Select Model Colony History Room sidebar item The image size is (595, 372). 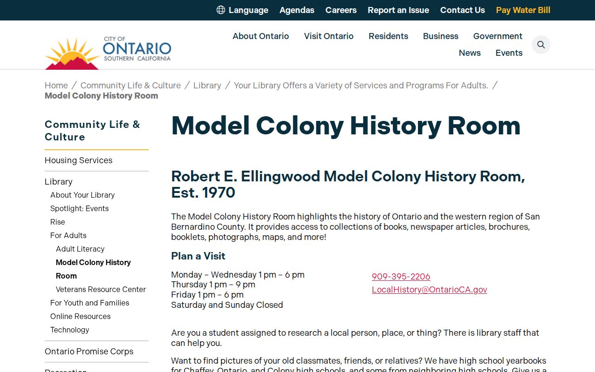(93, 269)
